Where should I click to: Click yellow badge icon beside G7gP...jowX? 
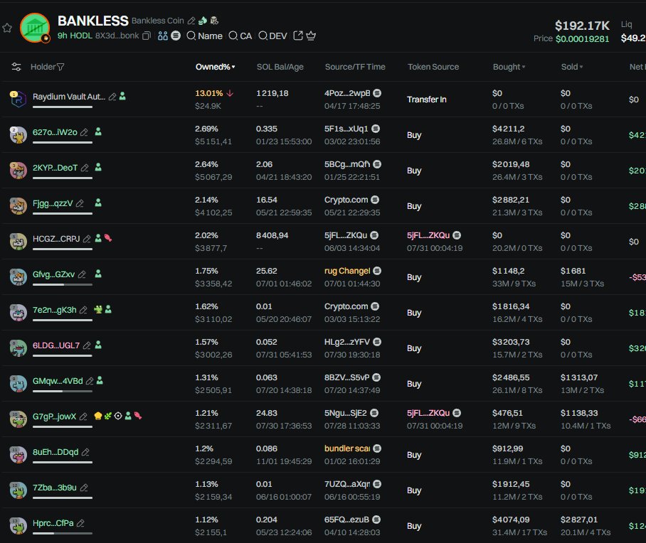coord(98,416)
